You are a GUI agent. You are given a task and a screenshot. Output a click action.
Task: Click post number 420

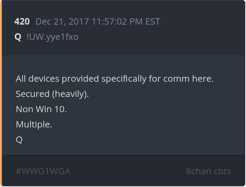[22, 21]
